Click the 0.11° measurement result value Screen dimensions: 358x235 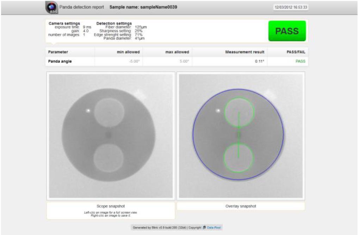pyautogui.click(x=259, y=61)
